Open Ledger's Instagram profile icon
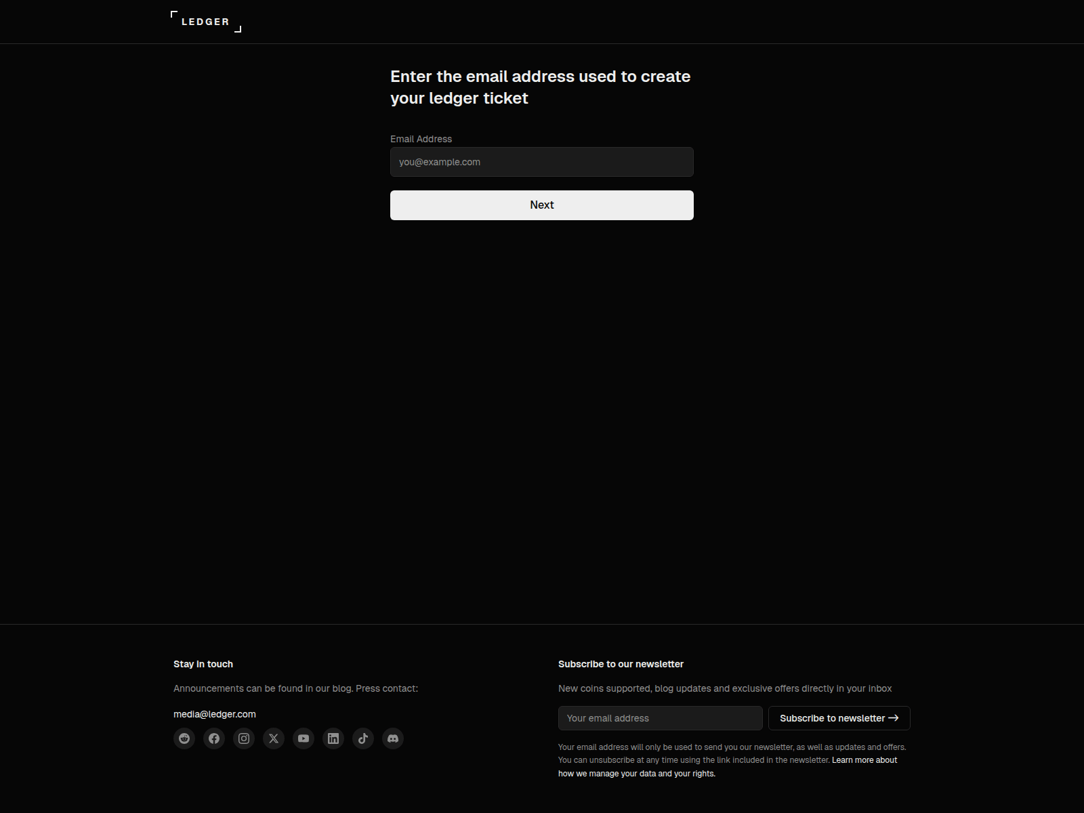Image resolution: width=1084 pixels, height=813 pixels. [244, 738]
